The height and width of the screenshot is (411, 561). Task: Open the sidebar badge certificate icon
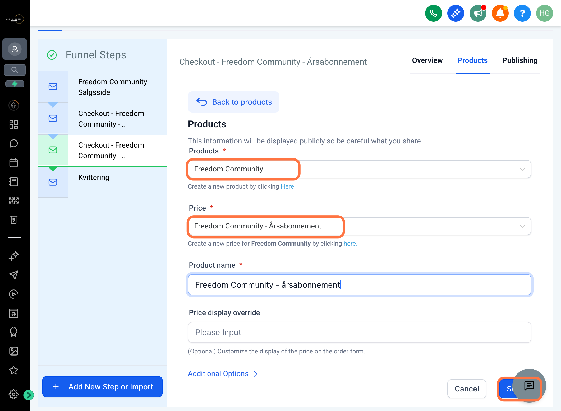[x=14, y=332]
